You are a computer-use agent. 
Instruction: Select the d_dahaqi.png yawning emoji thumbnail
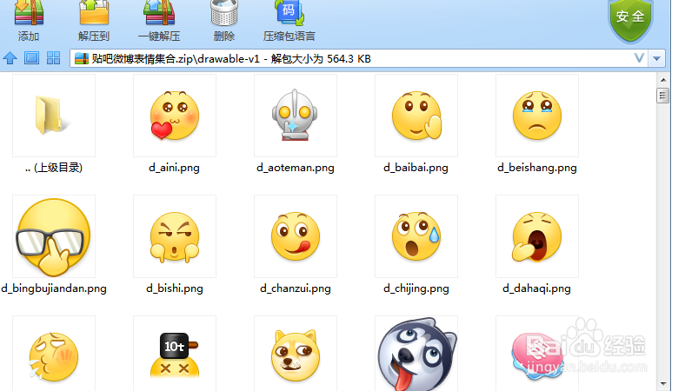(537, 236)
